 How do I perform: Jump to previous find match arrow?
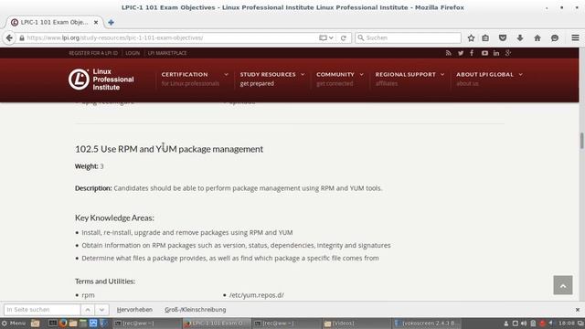coord(88,310)
